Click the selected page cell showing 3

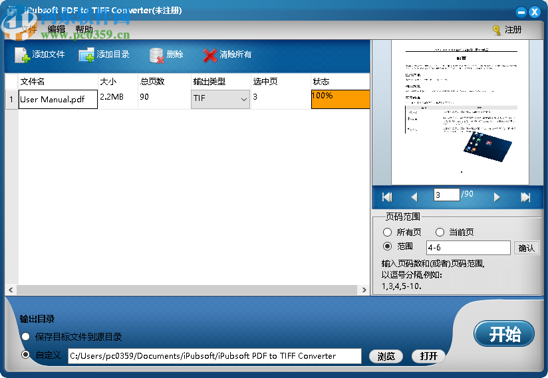(x=281, y=100)
